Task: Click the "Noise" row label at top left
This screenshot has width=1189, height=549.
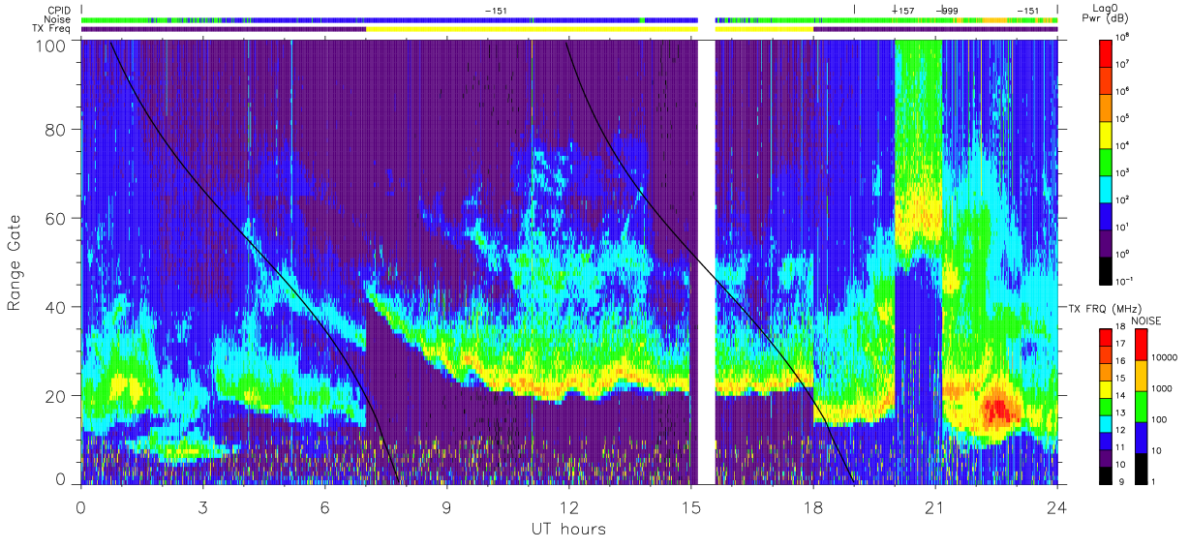Action: click(x=58, y=19)
